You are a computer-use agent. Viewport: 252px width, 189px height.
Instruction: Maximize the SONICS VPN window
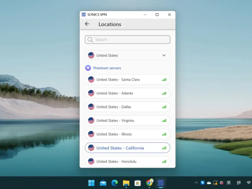[157, 14]
